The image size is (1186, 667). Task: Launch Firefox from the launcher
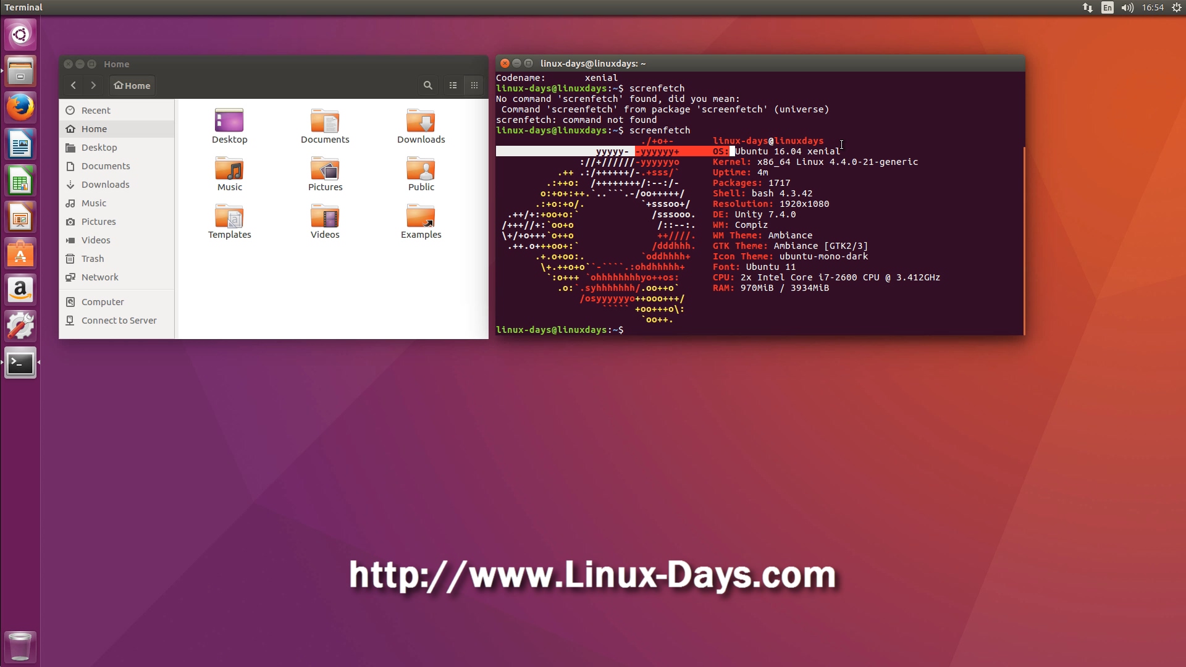[x=20, y=107]
